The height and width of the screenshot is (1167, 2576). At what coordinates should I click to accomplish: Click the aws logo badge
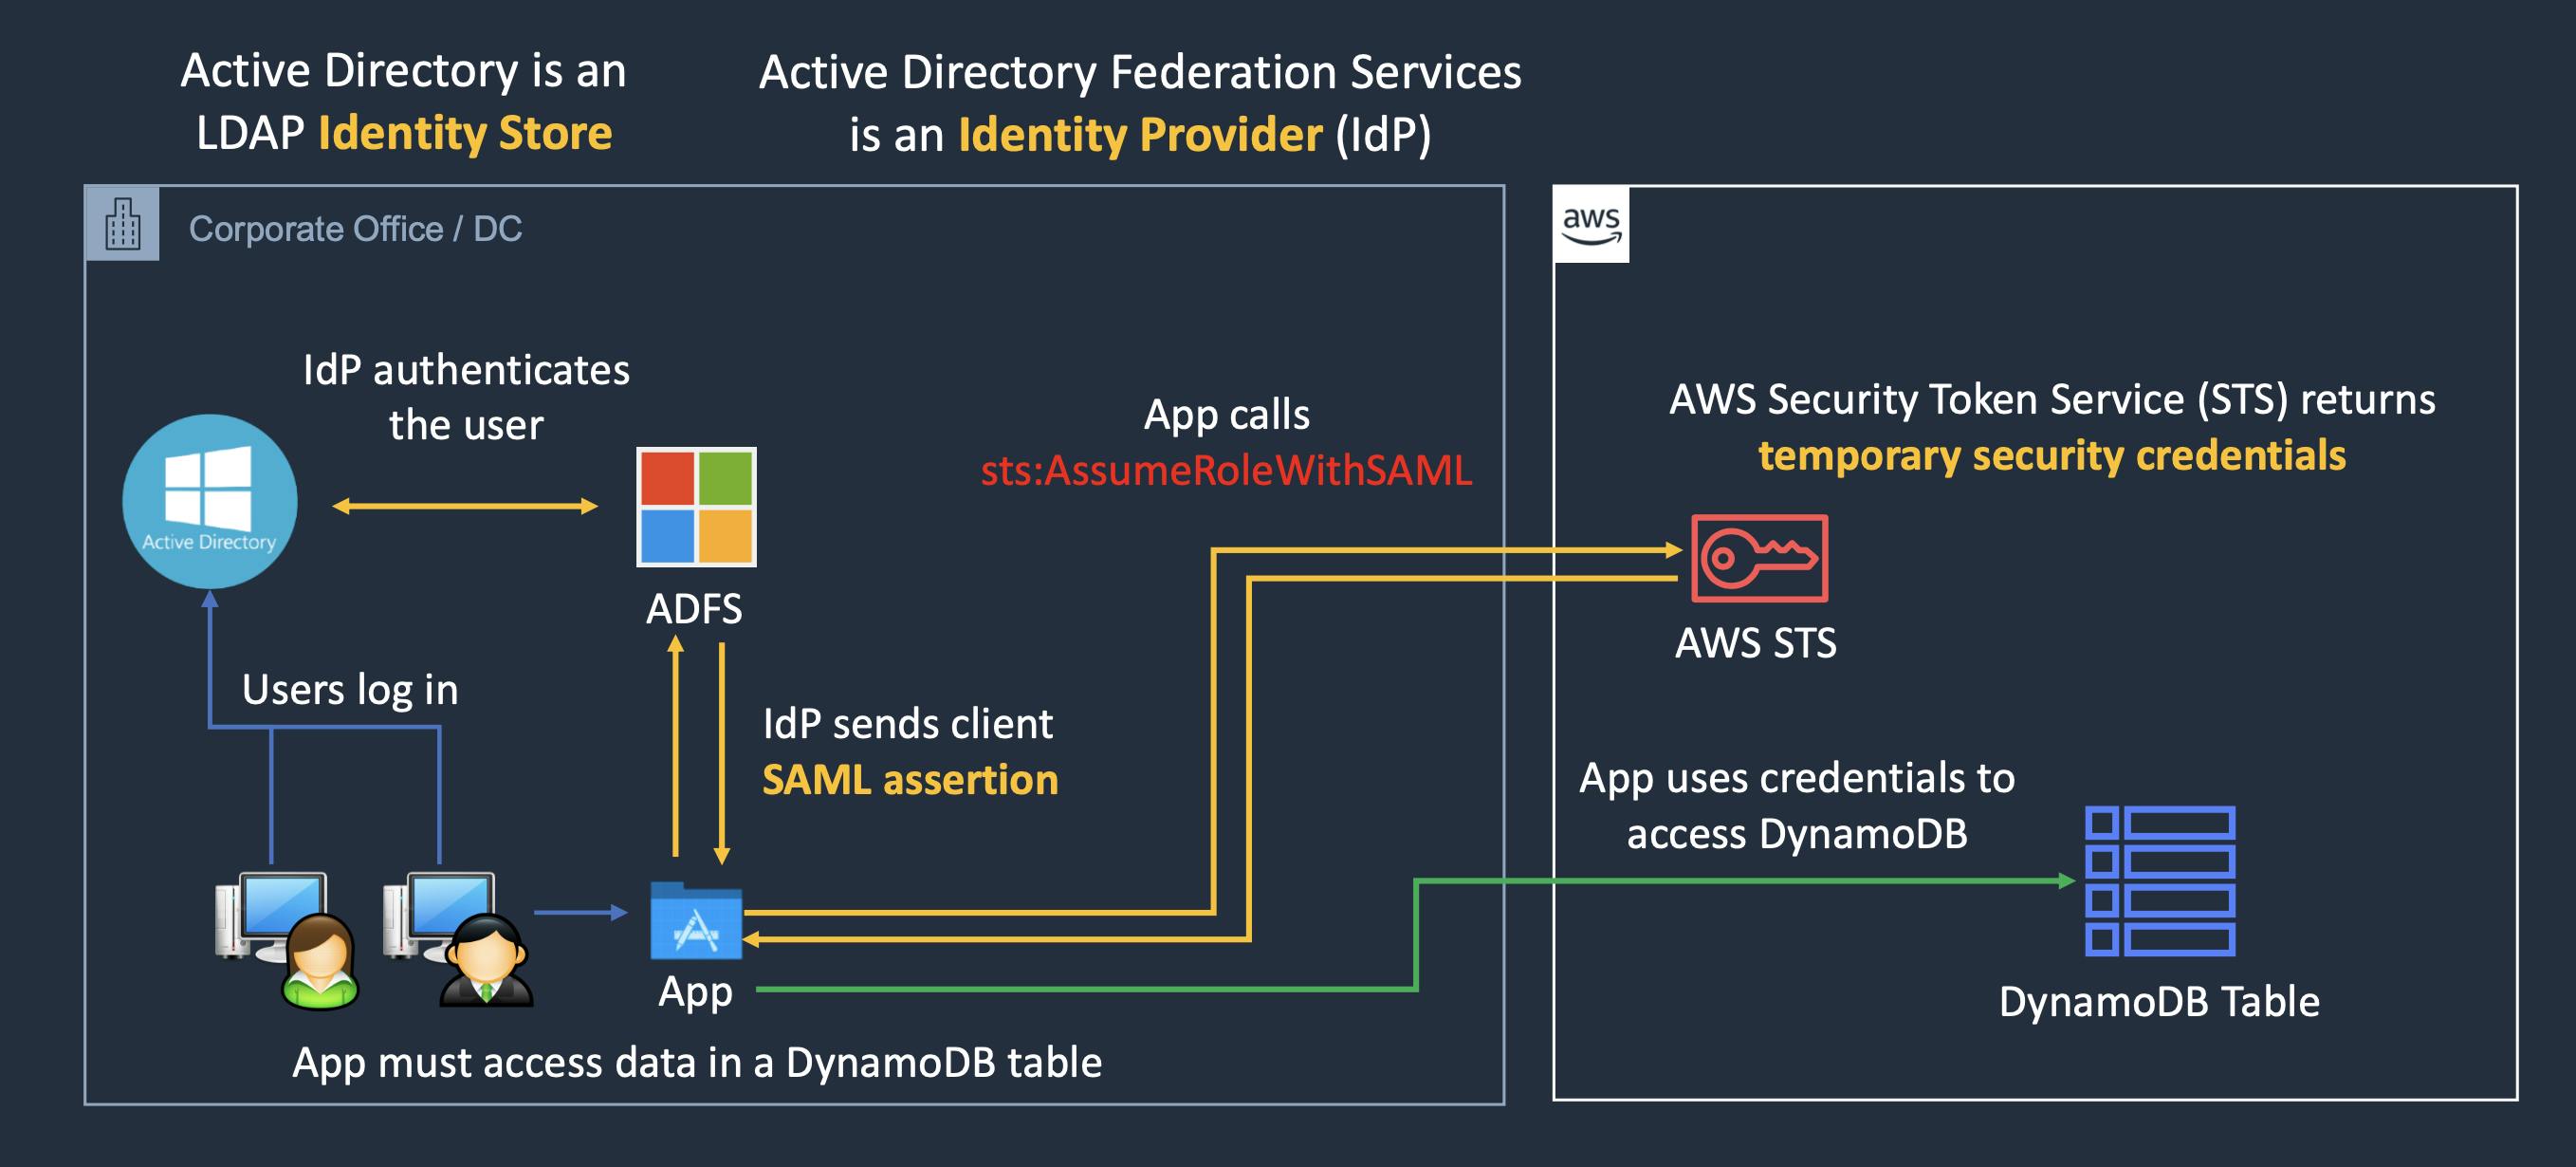(1591, 225)
